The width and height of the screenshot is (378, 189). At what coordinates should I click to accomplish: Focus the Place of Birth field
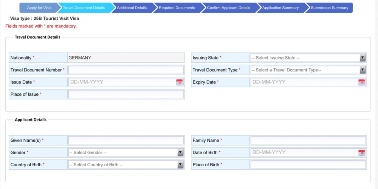point(308,165)
